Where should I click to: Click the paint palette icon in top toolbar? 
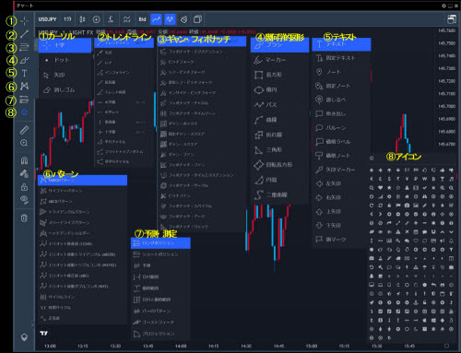click(183, 19)
